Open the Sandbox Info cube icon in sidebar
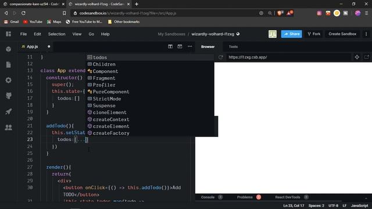 (9, 49)
